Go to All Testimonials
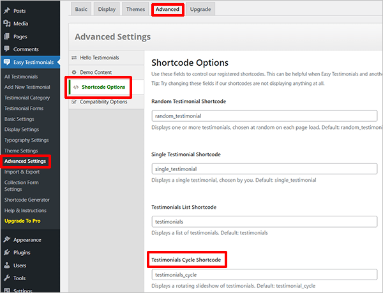Image resolution: width=383 pixels, height=293 pixels. (21, 77)
